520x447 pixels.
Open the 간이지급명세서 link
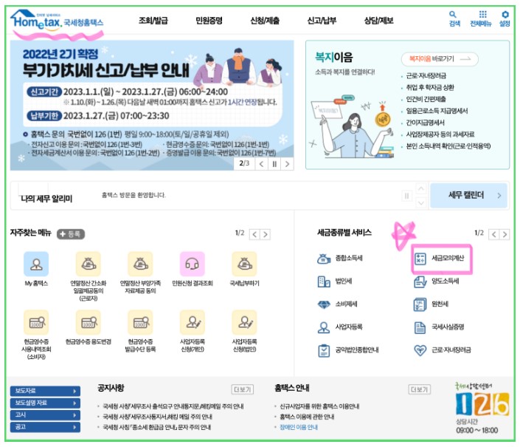425,123
